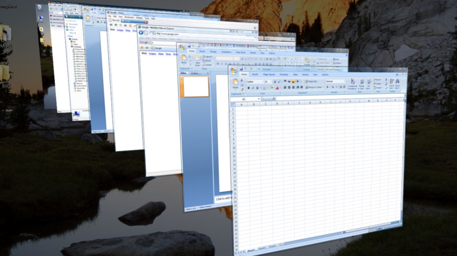The width and height of the screenshot is (457, 256).
Task: Click the Grow Font icon in Excel
Action: (x=275, y=82)
